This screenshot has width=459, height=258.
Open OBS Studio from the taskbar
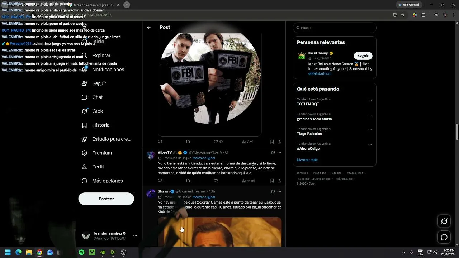click(123, 252)
